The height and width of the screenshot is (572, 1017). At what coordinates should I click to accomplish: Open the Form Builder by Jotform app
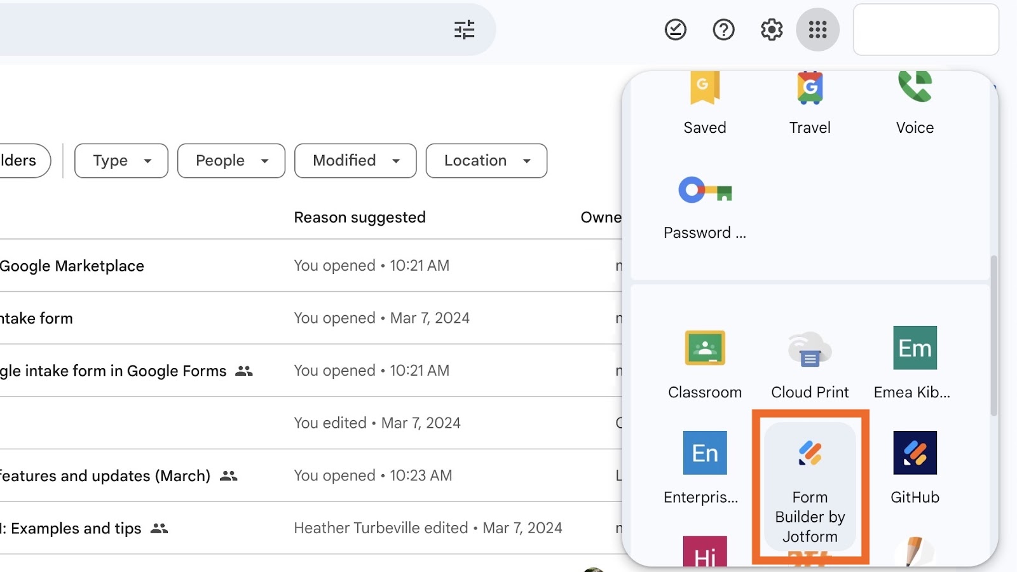tap(810, 484)
